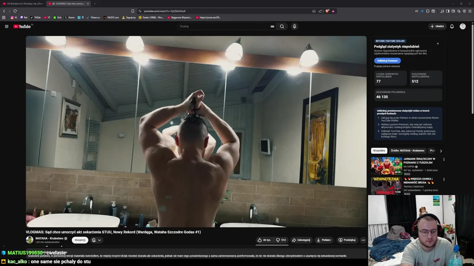The height and width of the screenshot is (266, 474).
Task: Open YouTube notifications bell
Action: (x=452, y=26)
